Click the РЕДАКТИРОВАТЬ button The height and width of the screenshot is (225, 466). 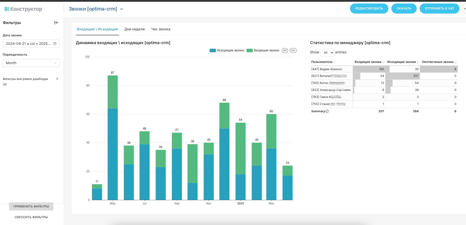369,9
